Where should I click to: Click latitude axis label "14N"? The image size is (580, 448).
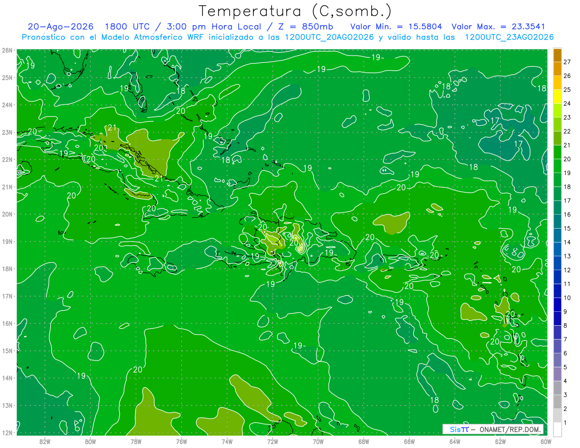coord(7,378)
